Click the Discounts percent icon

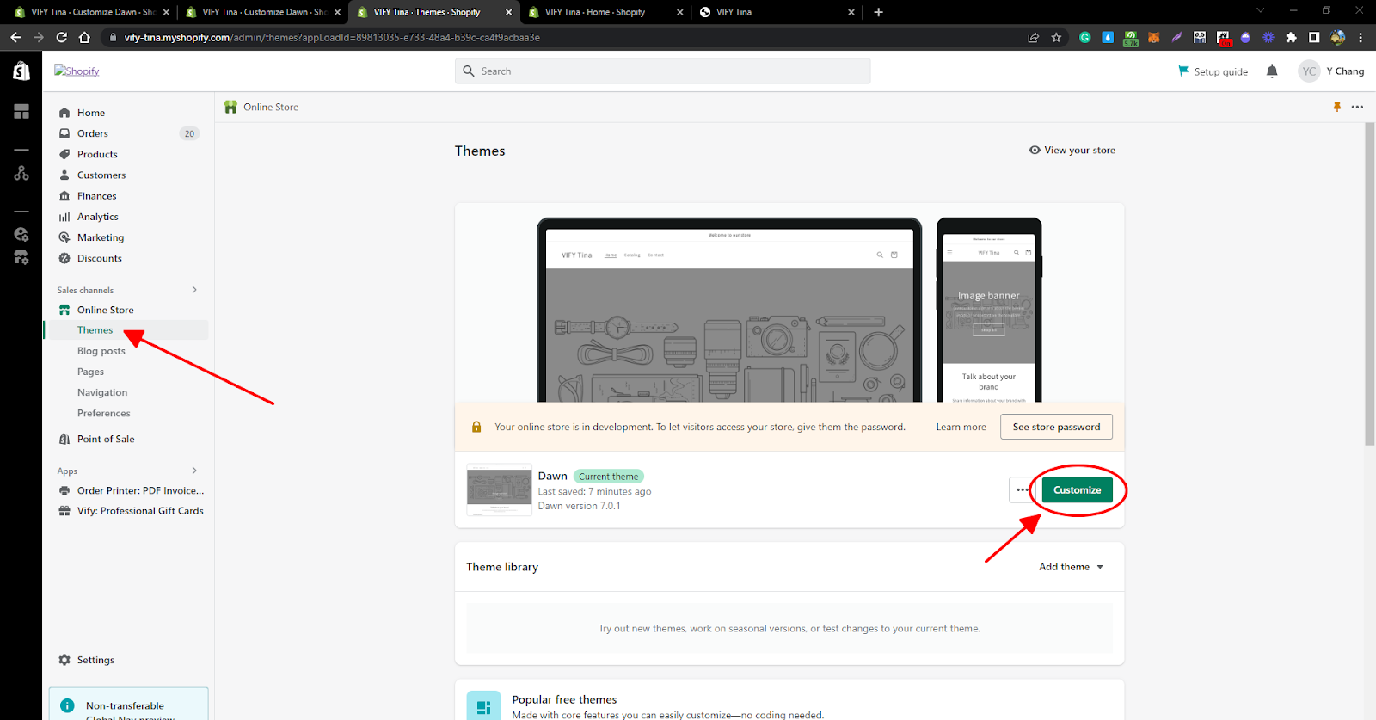[64, 258]
